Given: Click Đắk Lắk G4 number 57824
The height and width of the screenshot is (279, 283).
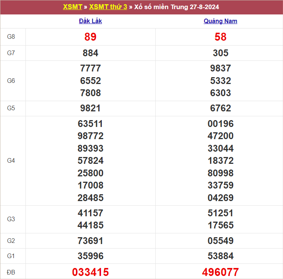Looking at the screenshot, I should pos(90,161).
